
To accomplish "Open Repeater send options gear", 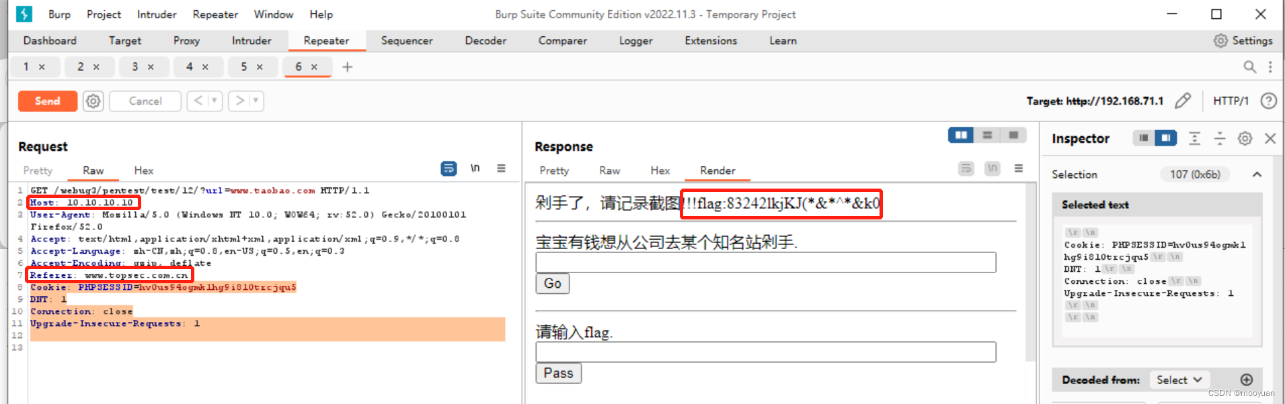I will coord(93,101).
